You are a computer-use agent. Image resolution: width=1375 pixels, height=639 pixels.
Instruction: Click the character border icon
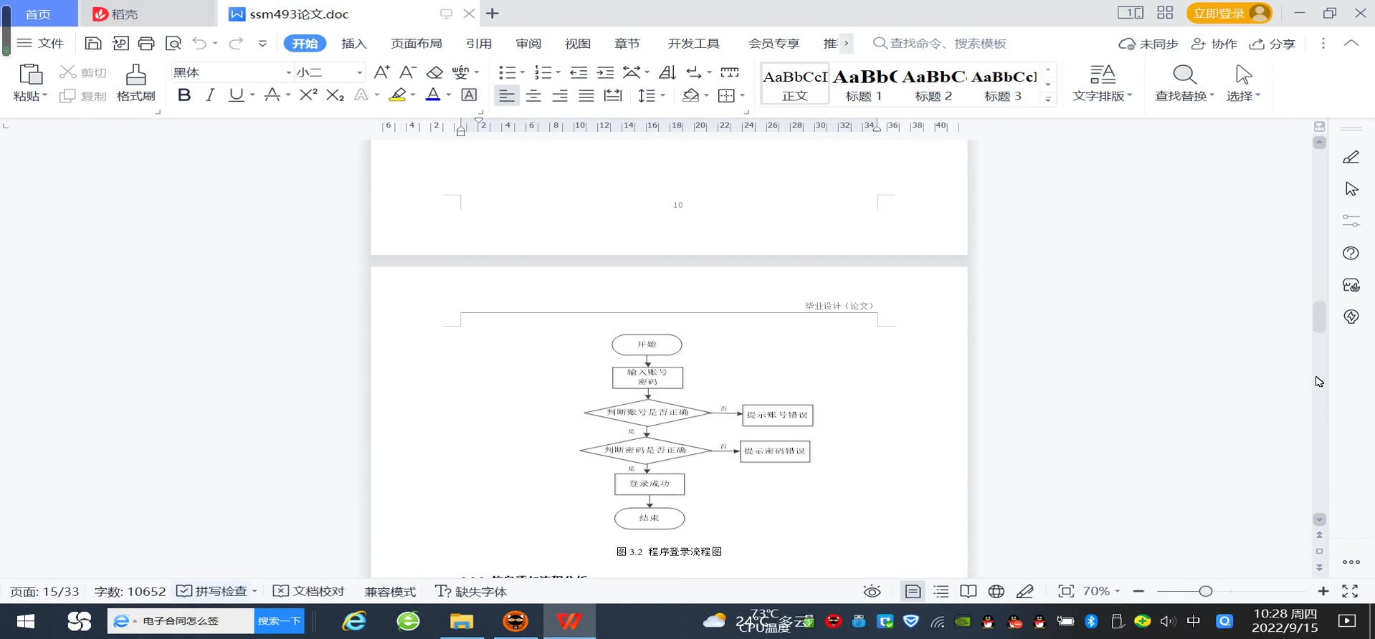(469, 95)
